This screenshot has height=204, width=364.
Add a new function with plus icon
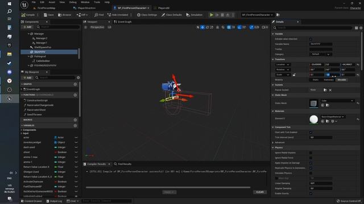point(75,95)
